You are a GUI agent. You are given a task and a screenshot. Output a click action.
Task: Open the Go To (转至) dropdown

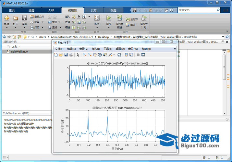click(x=59, y=22)
